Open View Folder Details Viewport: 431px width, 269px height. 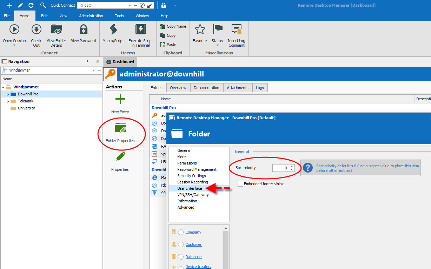pyautogui.click(x=56, y=29)
